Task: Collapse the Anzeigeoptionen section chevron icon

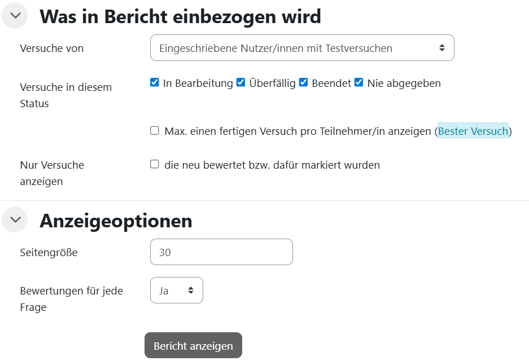Action: coord(15,220)
